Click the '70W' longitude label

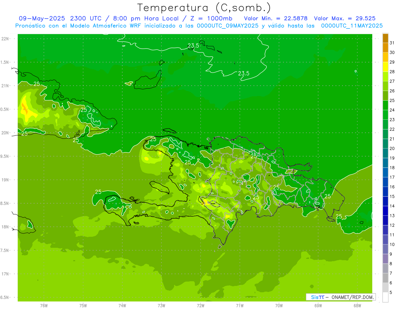click(279, 306)
